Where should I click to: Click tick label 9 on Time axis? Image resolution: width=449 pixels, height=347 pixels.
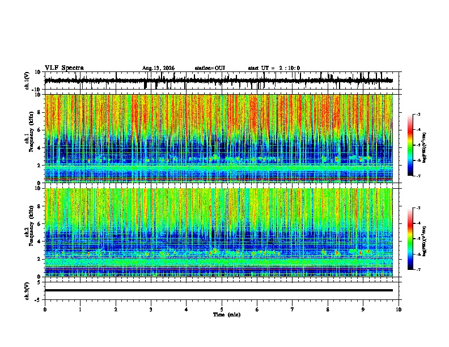point(363,310)
